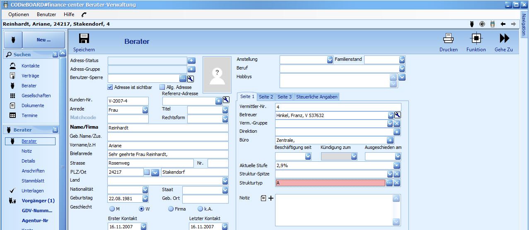The width and height of the screenshot is (529, 230).
Task: Click the small square button after PLZ field
Action: 147,172
